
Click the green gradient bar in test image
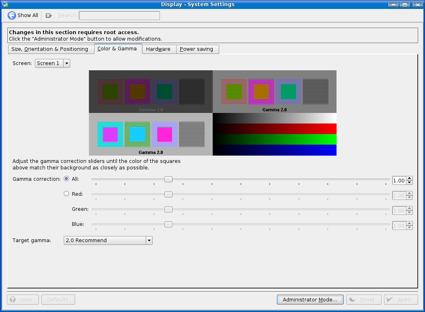pyautogui.click(x=274, y=139)
